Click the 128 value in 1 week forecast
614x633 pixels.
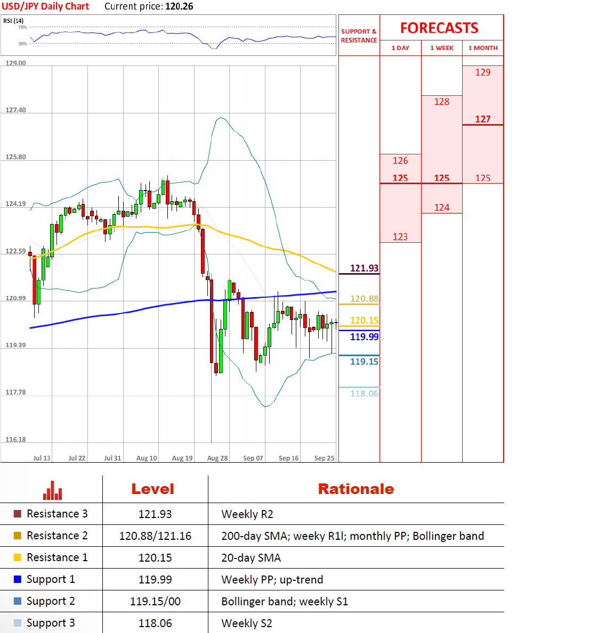click(x=442, y=102)
